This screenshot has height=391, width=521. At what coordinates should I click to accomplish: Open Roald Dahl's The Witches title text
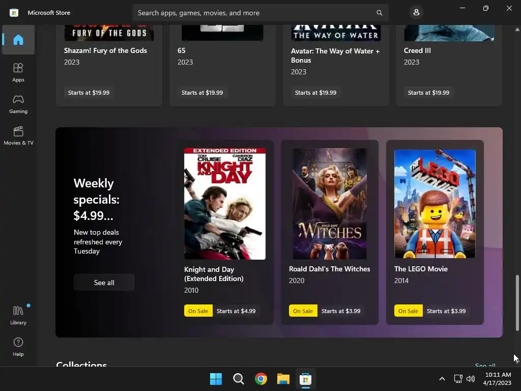tap(330, 269)
